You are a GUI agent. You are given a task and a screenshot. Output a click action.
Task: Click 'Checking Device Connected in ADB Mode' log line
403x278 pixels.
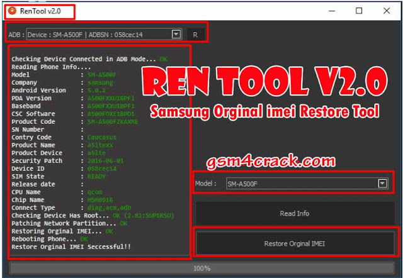(89, 59)
